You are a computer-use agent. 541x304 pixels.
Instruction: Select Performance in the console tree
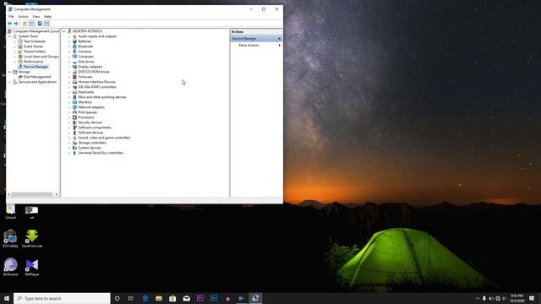(33, 62)
